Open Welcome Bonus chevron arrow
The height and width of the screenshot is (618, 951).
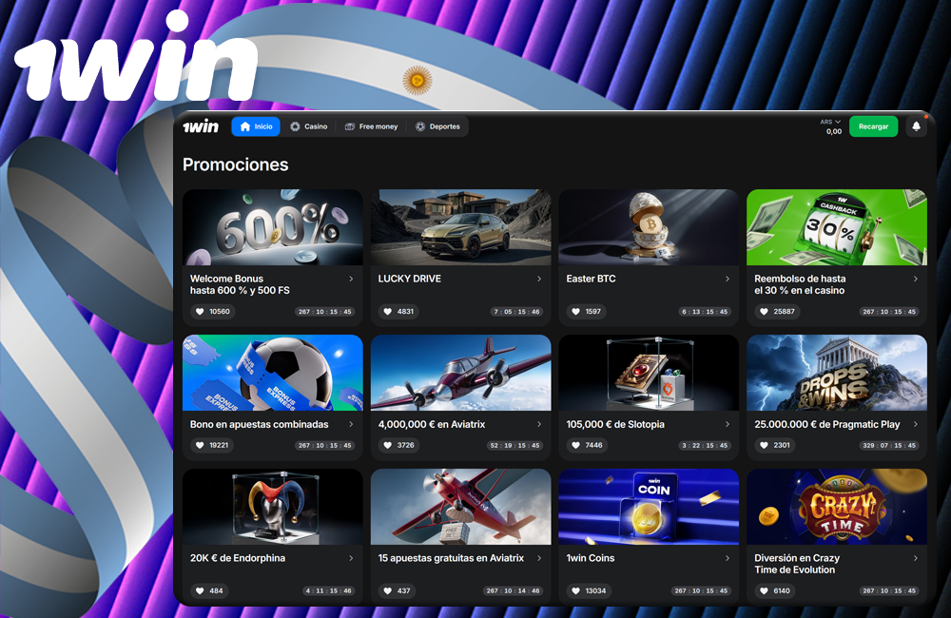(351, 279)
